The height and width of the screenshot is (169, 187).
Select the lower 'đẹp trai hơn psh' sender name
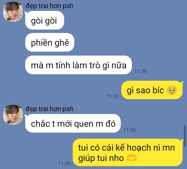(49, 109)
